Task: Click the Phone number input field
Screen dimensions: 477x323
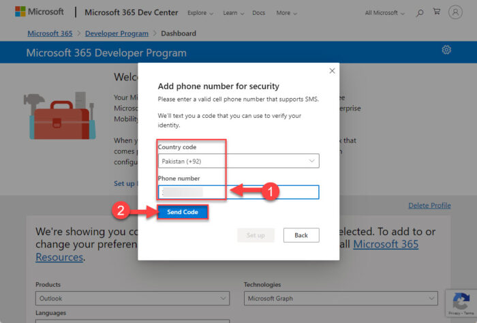Action: 238,192
